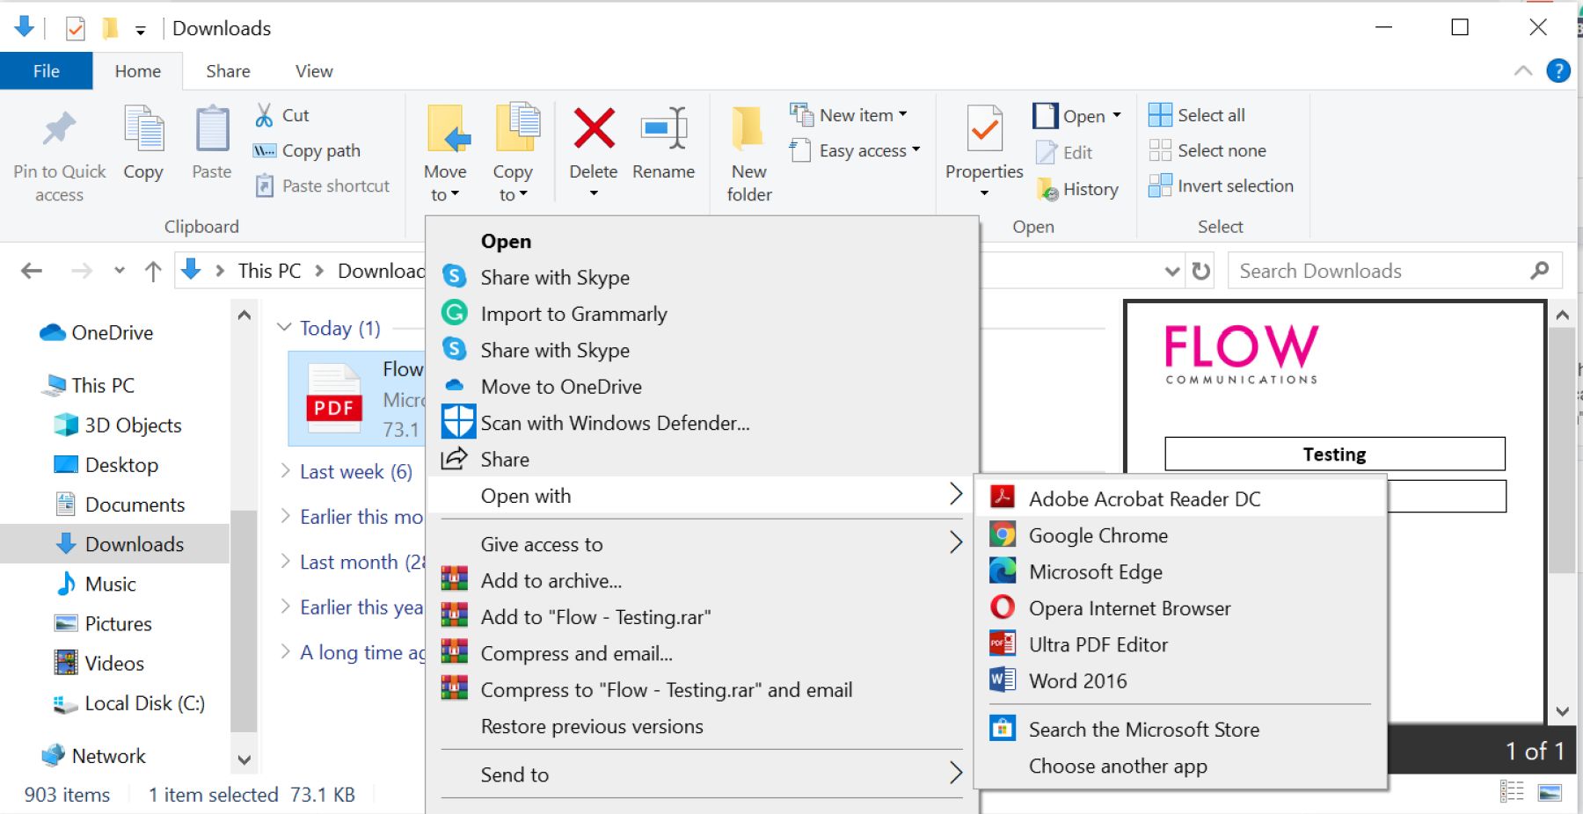Open Desktop in the sidebar
Screen dimensions: 1583x814
pos(106,465)
